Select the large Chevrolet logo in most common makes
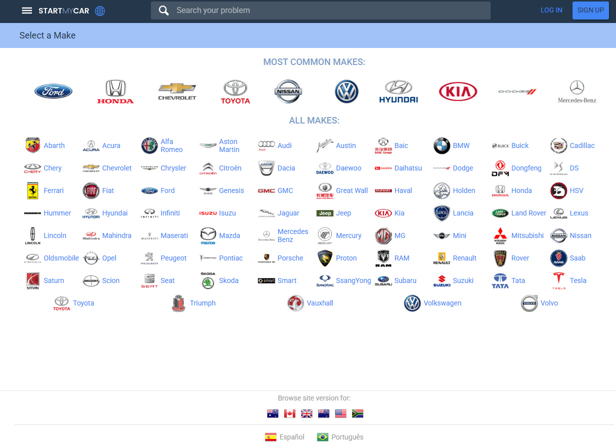The image size is (616, 447). tap(177, 91)
